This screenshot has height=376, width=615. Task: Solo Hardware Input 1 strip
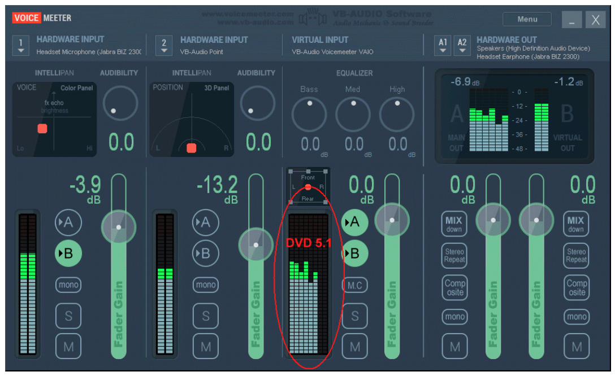coord(68,316)
